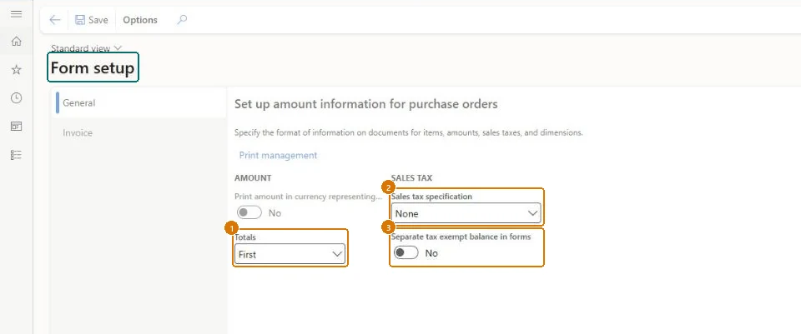Click the search magnifier icon

click(x=182, y=20)
